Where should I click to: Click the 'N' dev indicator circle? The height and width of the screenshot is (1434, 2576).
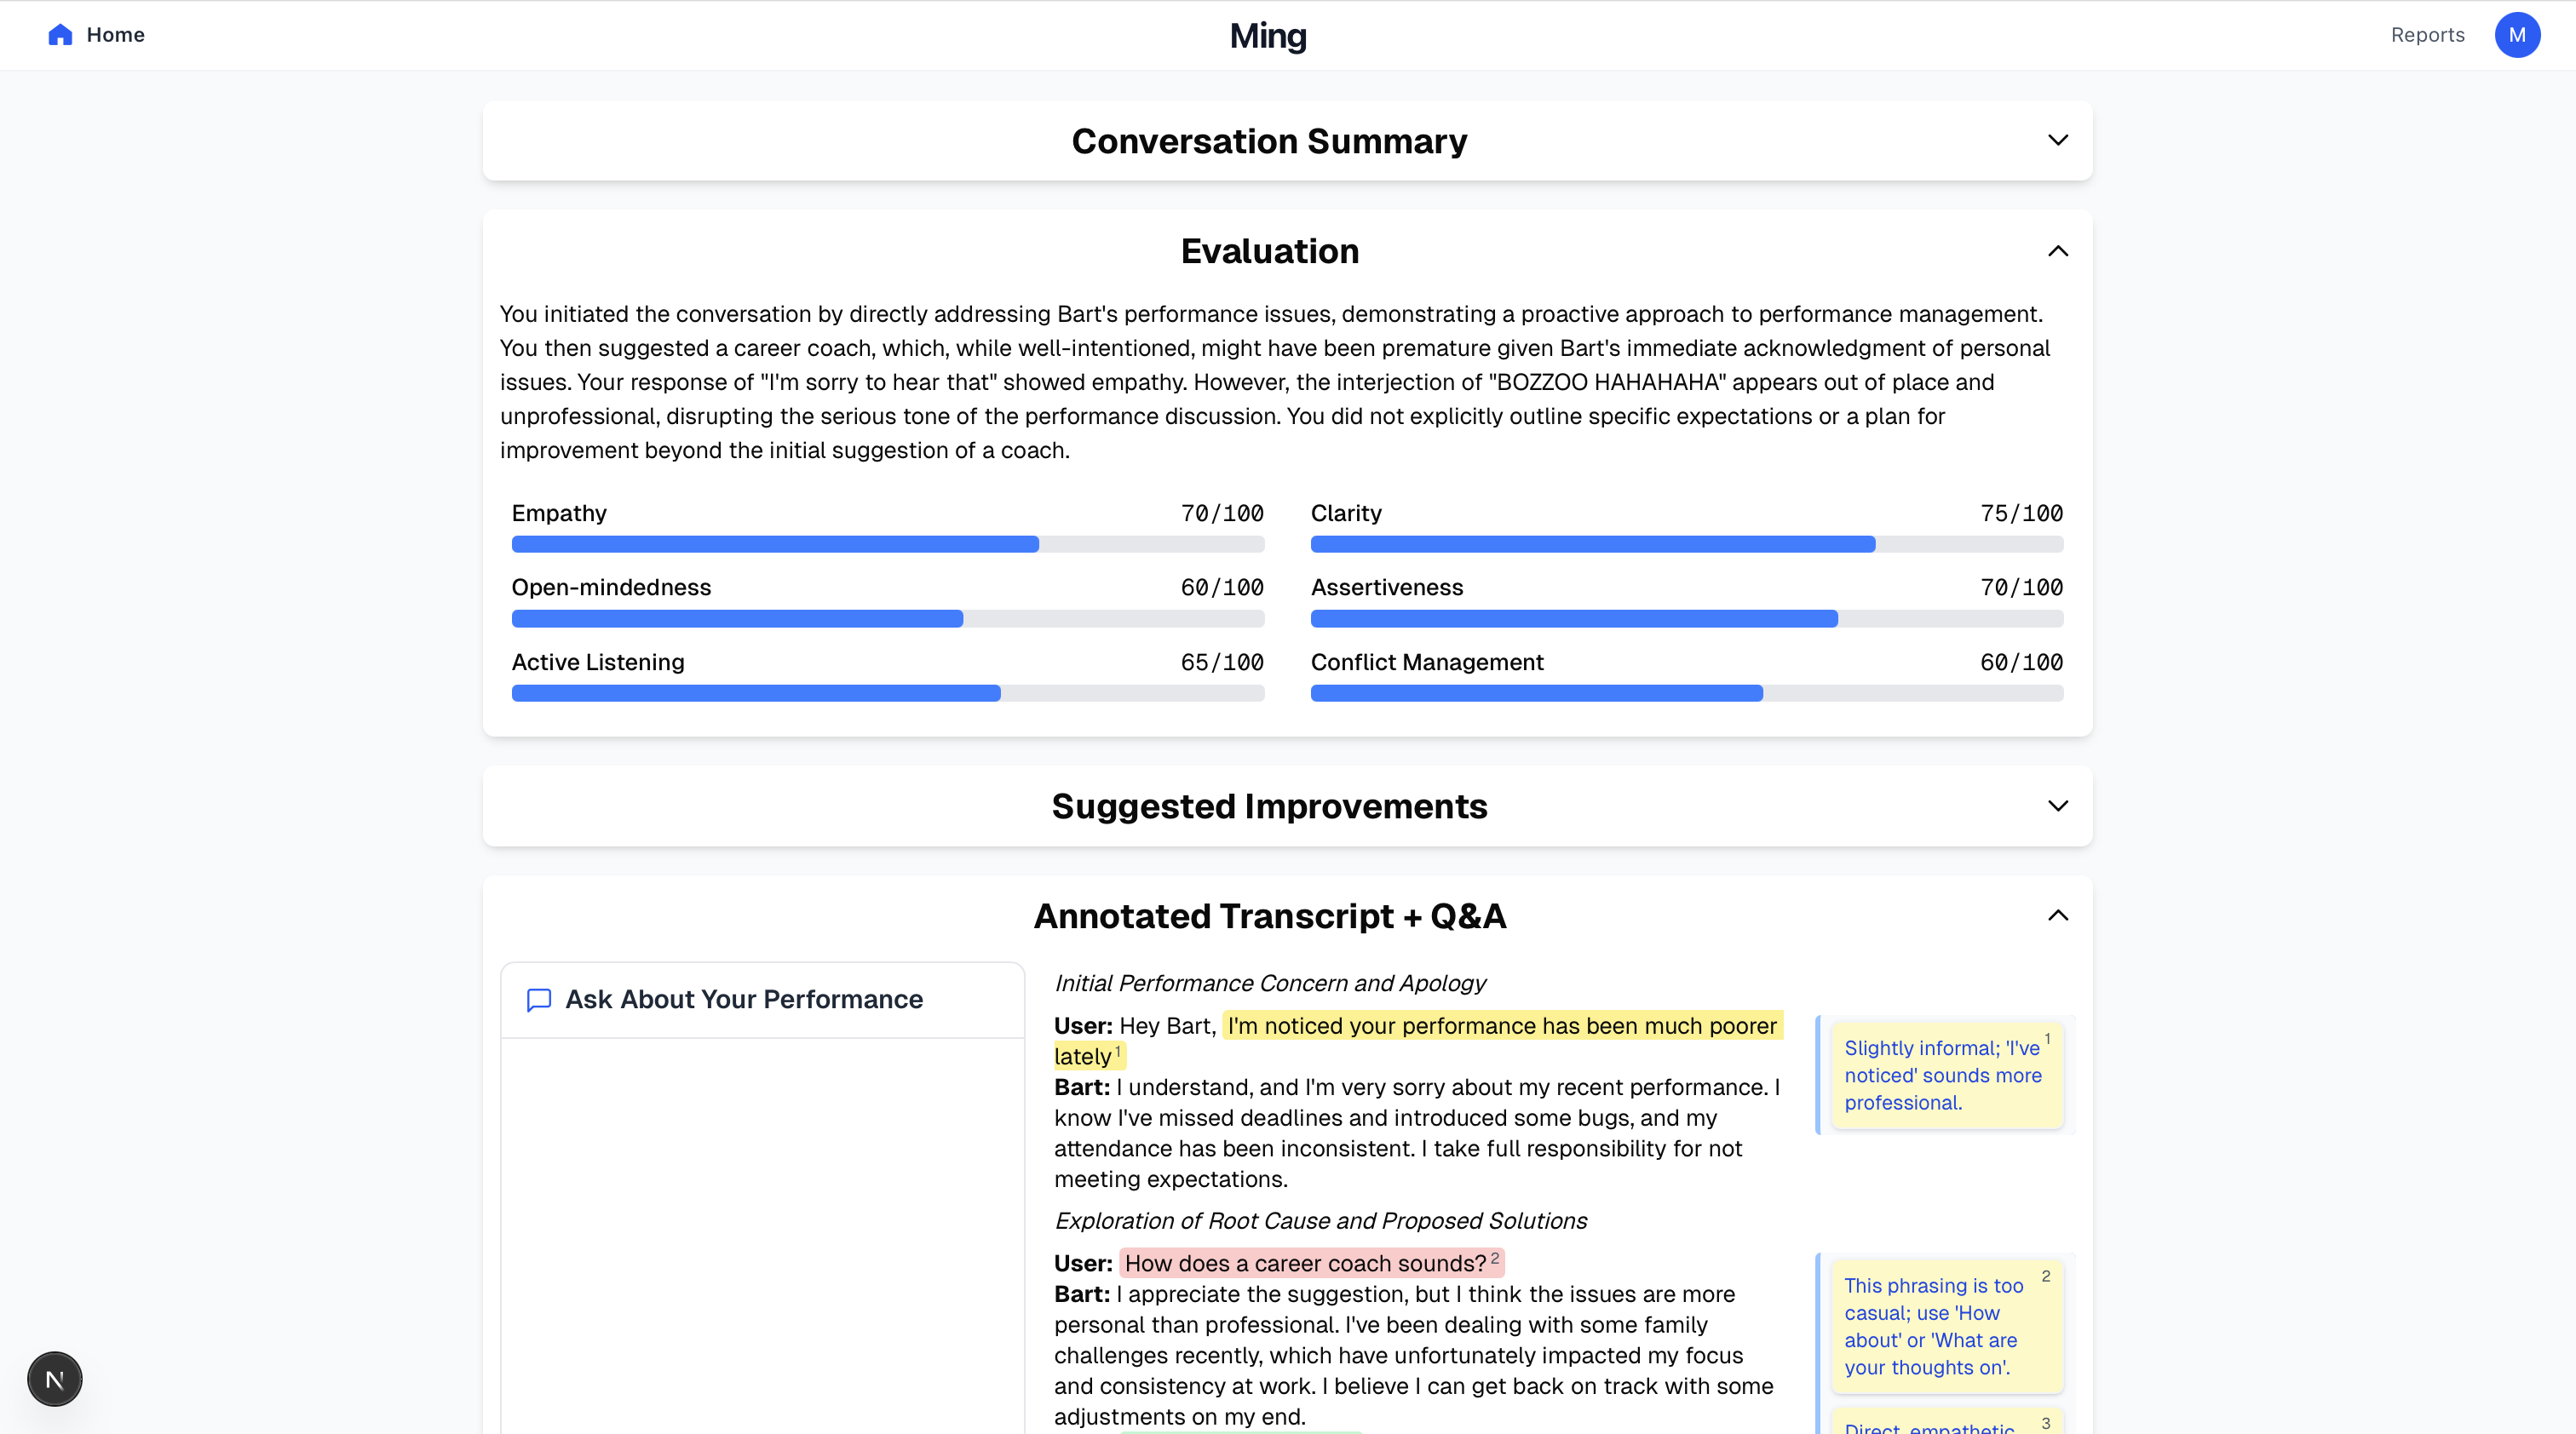(x=54, y=1378)
